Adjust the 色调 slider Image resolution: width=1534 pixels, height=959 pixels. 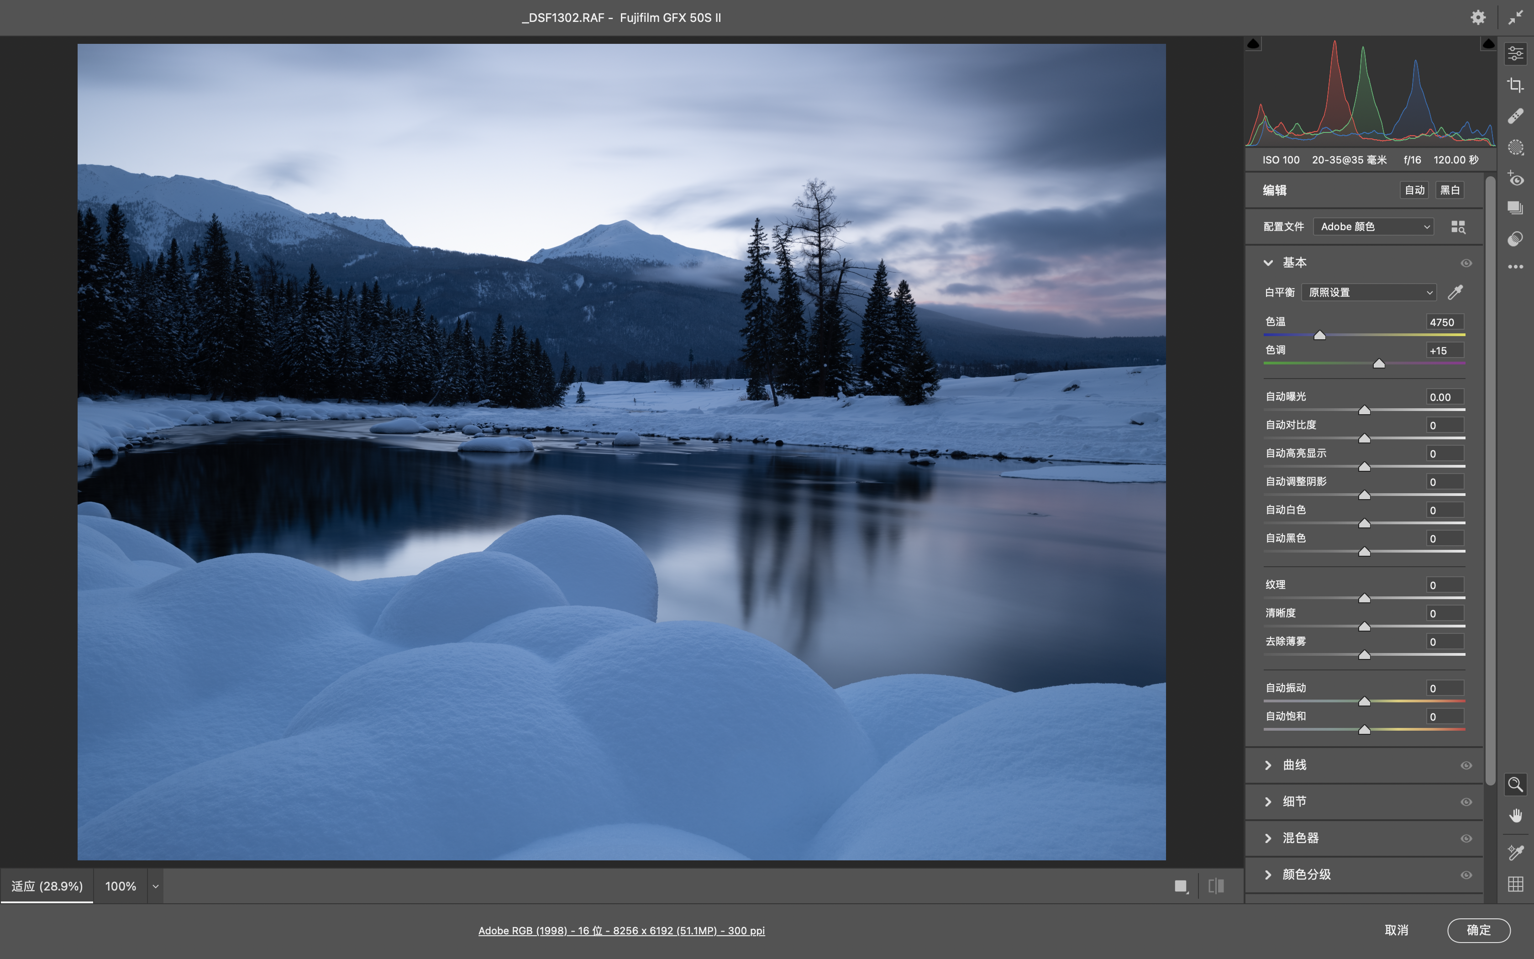coord(1379,364)
